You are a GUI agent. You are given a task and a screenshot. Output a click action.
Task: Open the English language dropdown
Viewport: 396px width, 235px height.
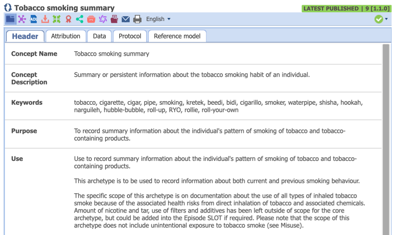pyautogui.click(x=158, y=19)
